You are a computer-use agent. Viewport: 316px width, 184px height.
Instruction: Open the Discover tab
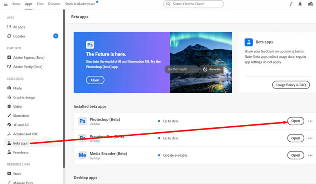tap(54, 4)
